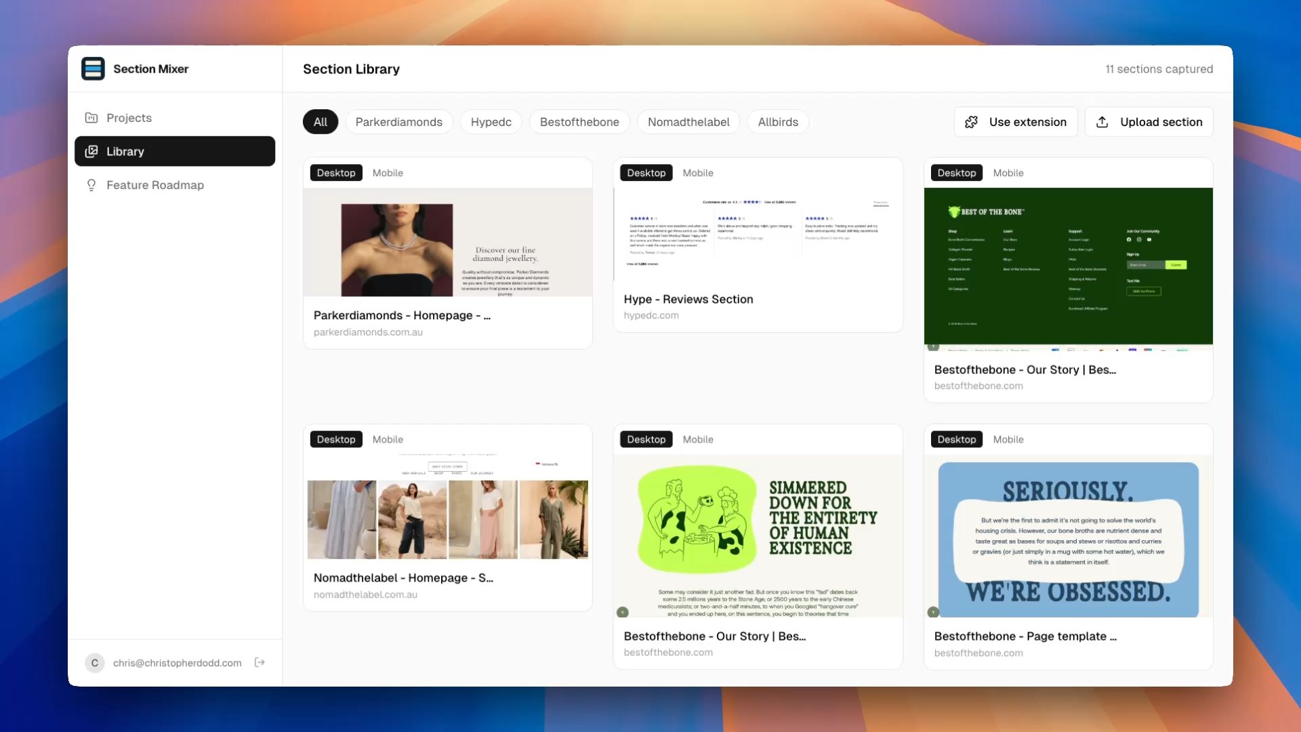The image size is (1301, 732).
Task: Filter sections by Allbirds
Action: 778,122
